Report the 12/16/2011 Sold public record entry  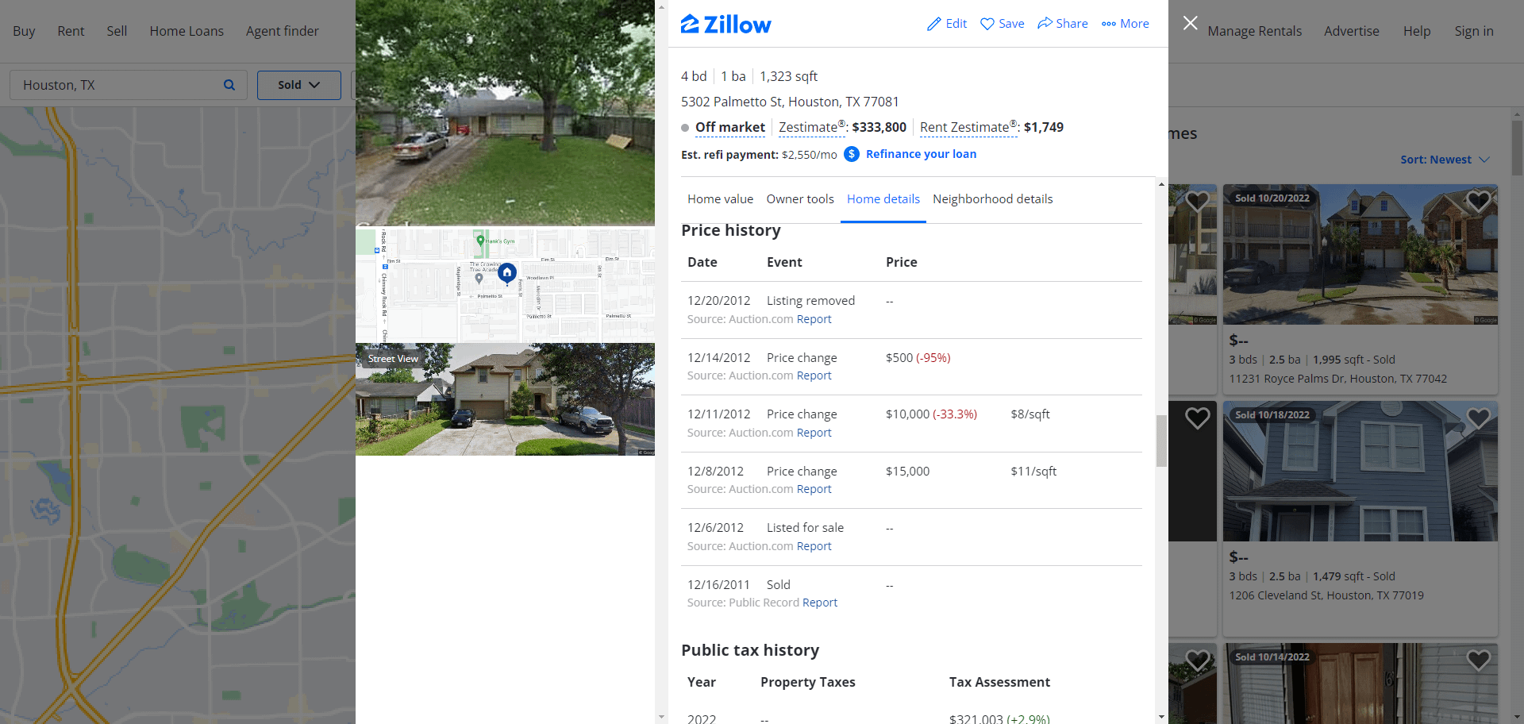click(x=819, y=603)
